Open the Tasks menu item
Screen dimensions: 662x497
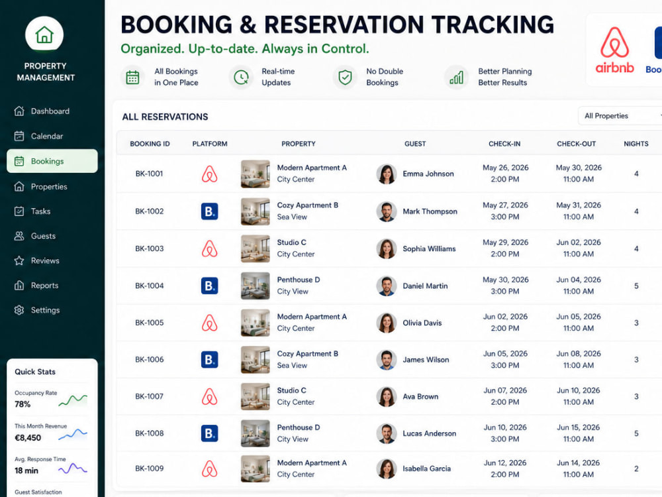point(52,211)
